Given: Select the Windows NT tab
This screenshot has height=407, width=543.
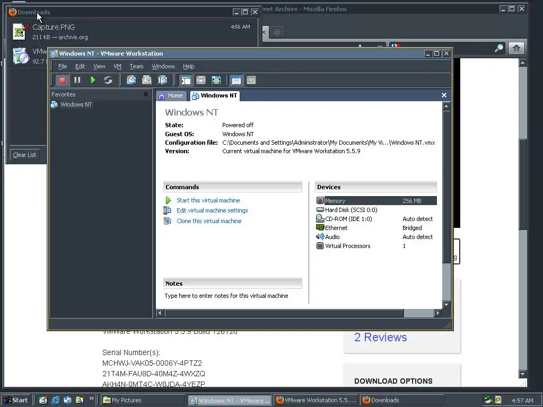Looking at the screenshot, I should click(215, 96).
